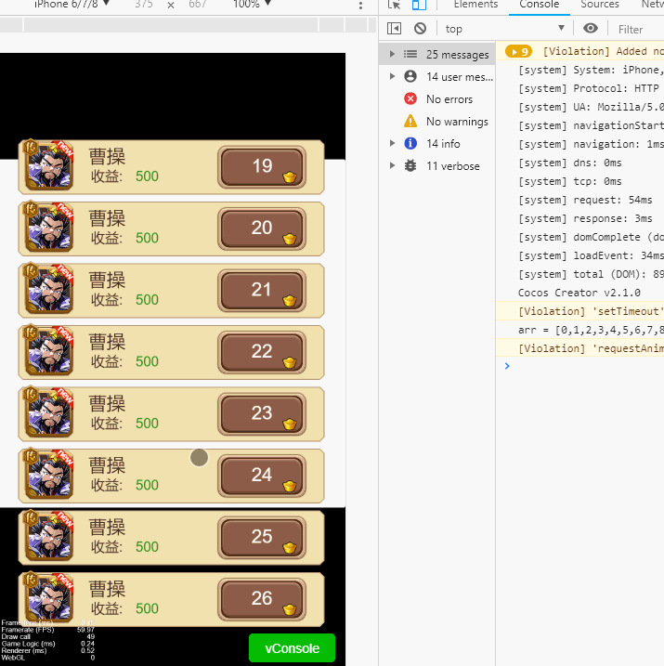Click the viewport width field 375
This screenshot has width=664, height=666.
[x=144, y=5]
